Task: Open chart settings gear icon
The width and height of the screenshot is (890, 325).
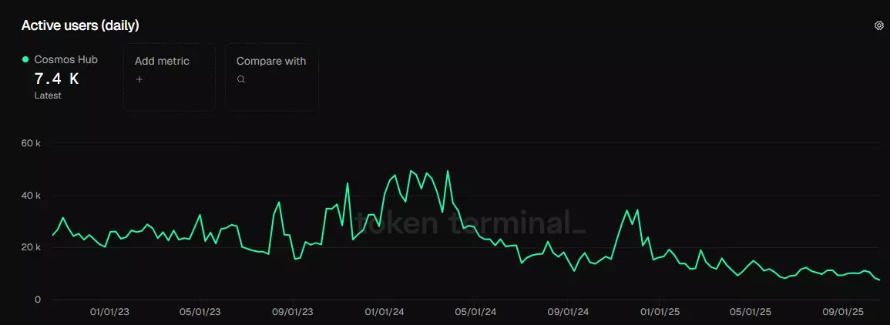Action: 878,25
